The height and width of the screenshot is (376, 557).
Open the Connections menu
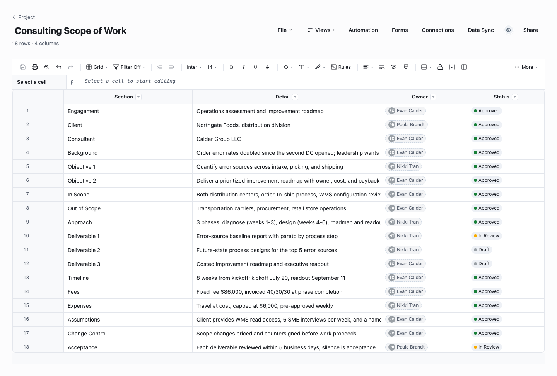coord(438,30)
